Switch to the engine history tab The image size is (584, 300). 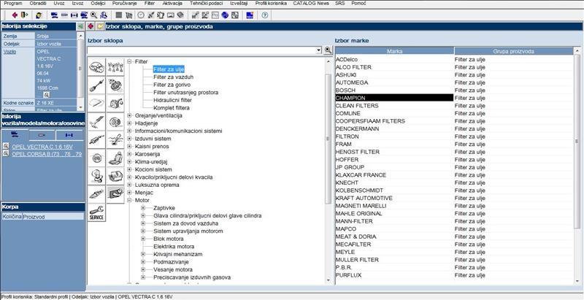point(42,135)
